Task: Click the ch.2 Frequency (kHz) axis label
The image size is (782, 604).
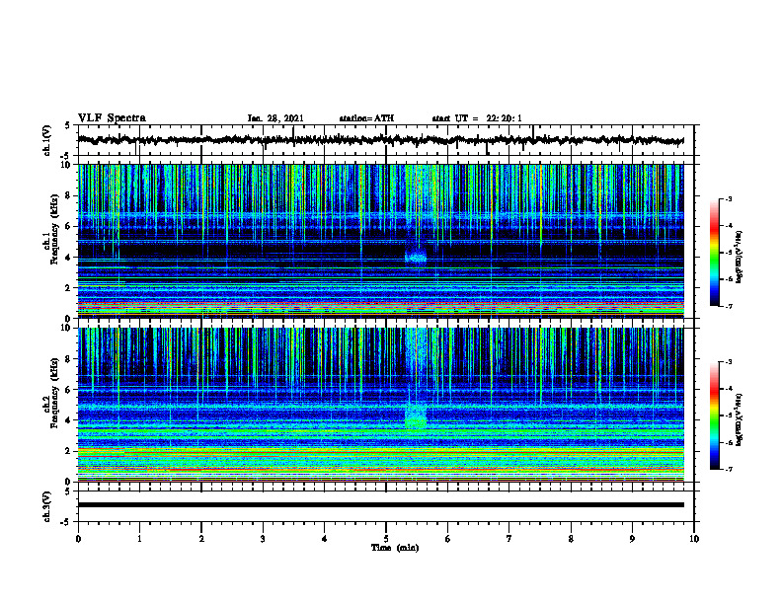Action: [x=51, y=393]
